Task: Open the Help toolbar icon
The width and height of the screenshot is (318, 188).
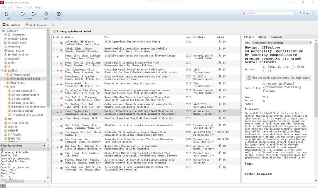Action: click(59, 14)
